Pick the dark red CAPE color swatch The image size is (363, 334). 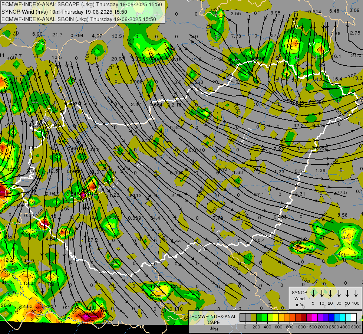point(304,318)
